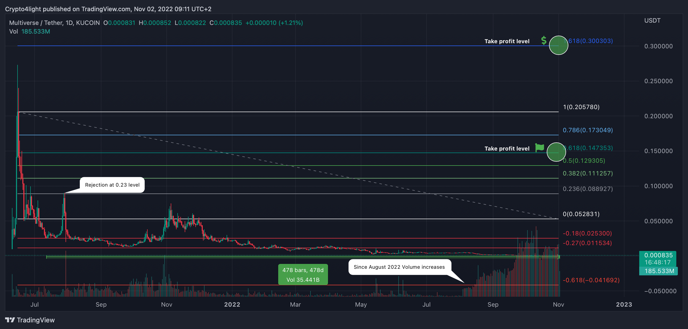Click the 'Rejection at 0.23 level' callout

112,185
